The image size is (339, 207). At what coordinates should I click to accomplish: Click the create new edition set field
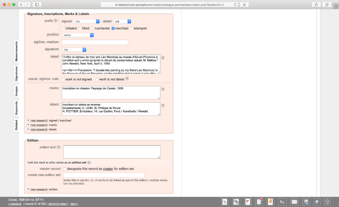pos(104,175)
